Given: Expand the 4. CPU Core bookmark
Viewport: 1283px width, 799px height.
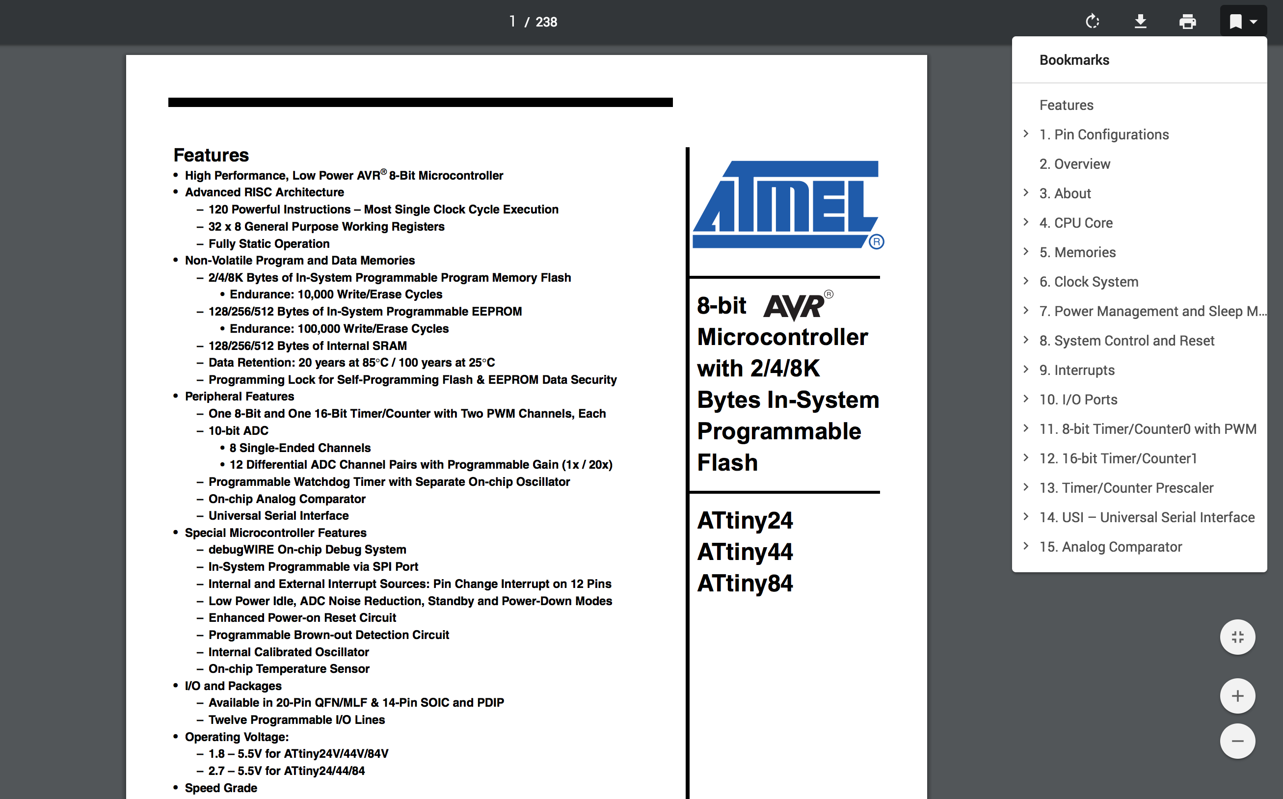Looking at the screenshot, I should [1026, 222].
